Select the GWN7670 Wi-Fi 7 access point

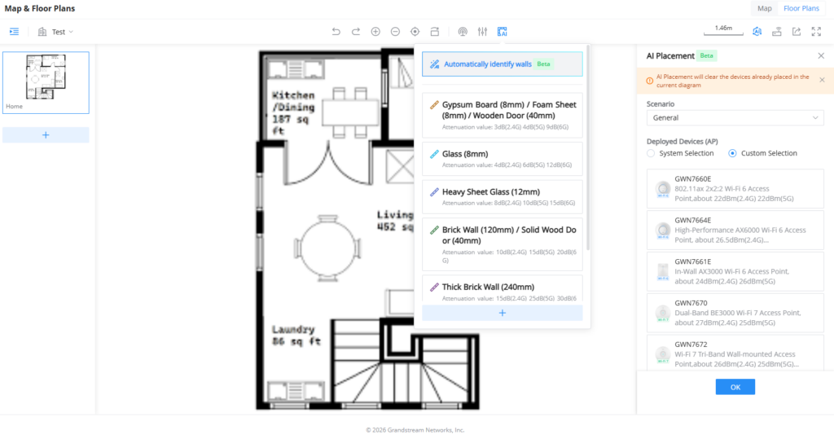(x=735, y=313)
